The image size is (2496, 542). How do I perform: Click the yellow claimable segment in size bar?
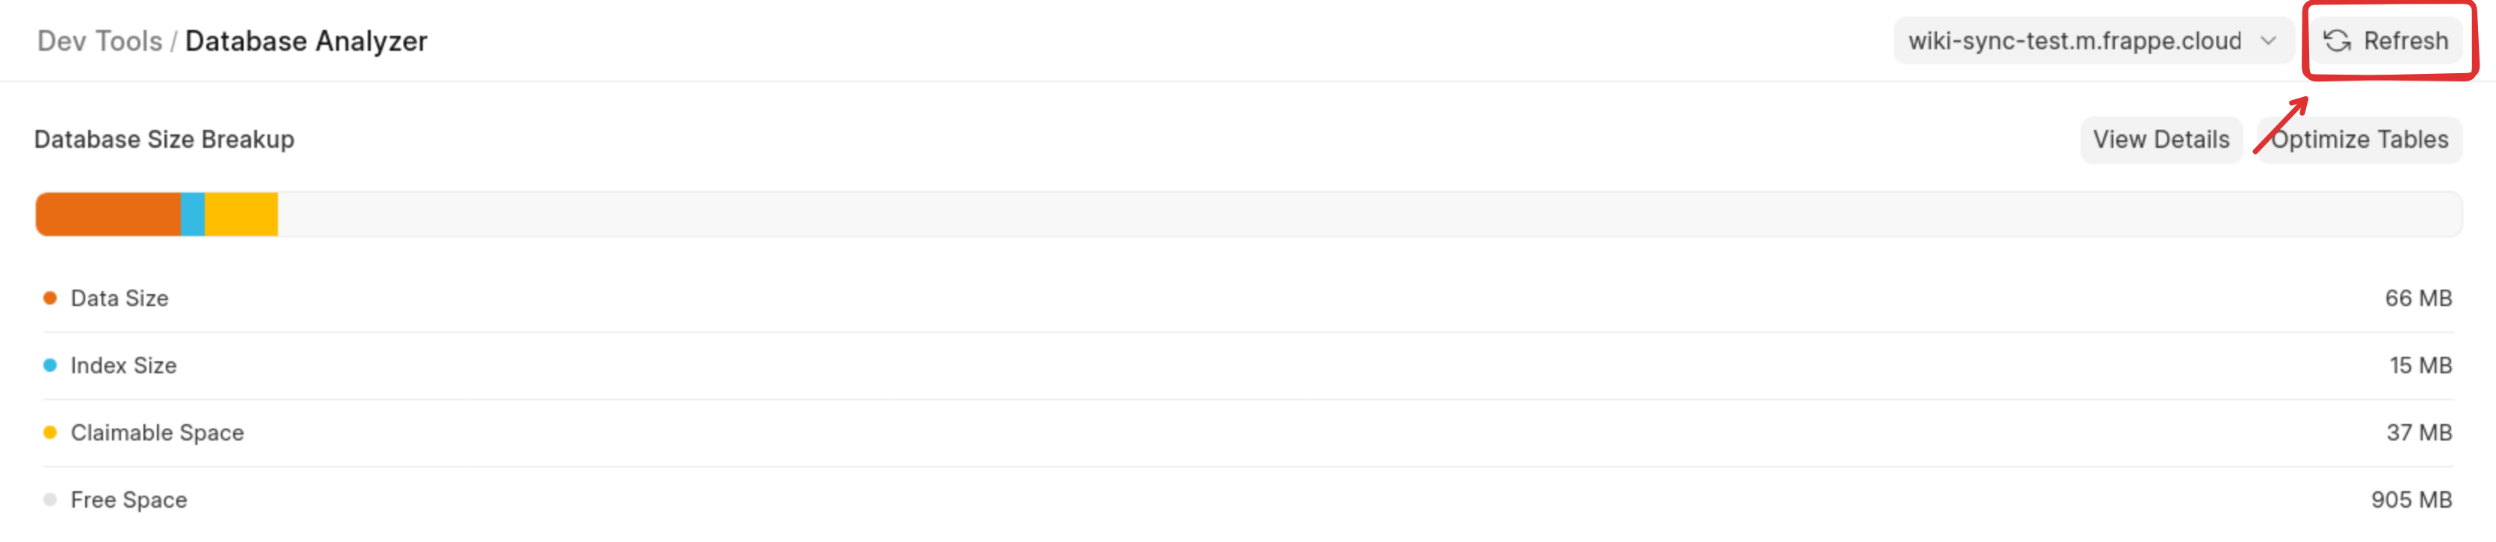[241, 214]
